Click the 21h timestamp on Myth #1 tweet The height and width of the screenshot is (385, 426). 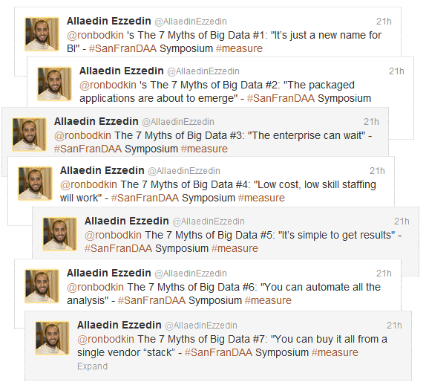click(384, 22)
